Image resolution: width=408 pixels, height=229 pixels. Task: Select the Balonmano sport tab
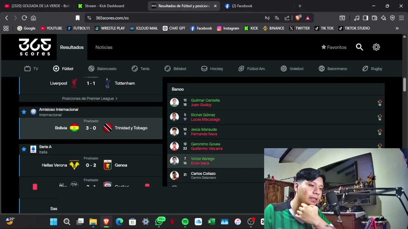(333, 68)
